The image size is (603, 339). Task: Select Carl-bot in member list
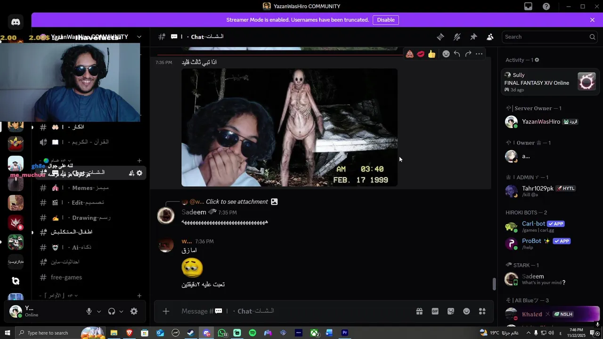click(x=550, y=226)
